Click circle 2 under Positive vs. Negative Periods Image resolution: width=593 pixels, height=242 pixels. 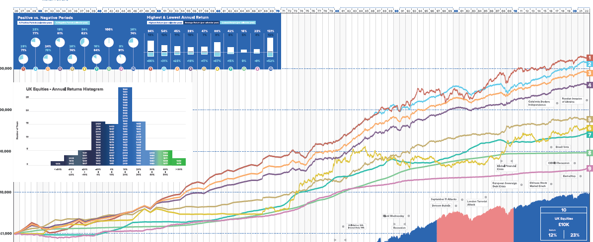pos(36,69)
